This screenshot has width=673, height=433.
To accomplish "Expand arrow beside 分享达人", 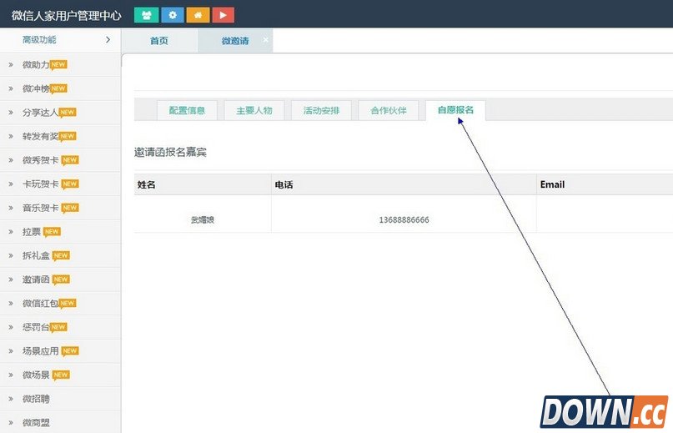I will pyautogui.click(x=11, y=112).
